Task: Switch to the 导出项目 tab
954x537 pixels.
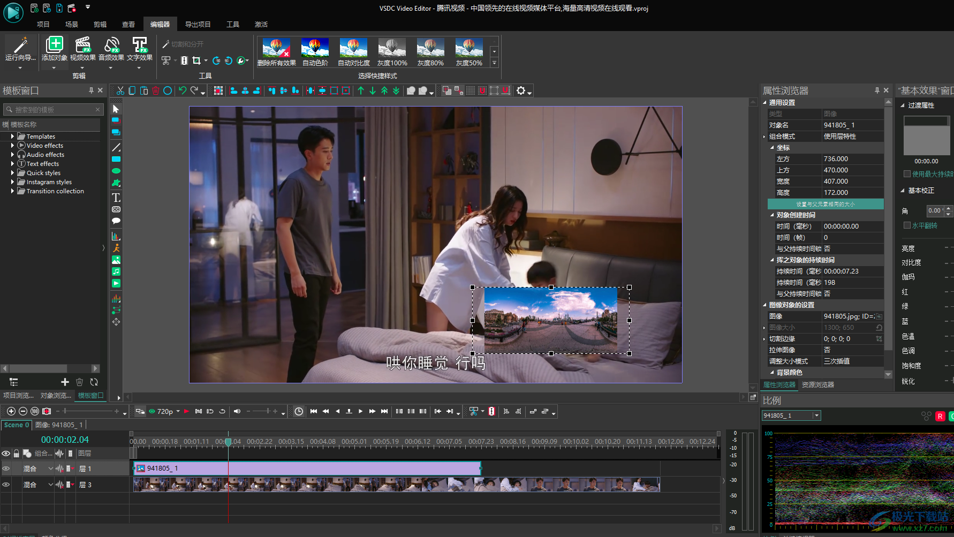Action: coord(198,24)
